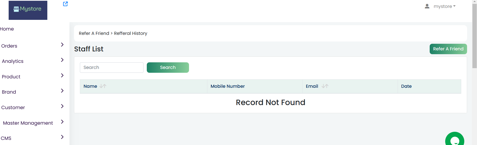Open Master Management menu item

(x=28, y=123)
